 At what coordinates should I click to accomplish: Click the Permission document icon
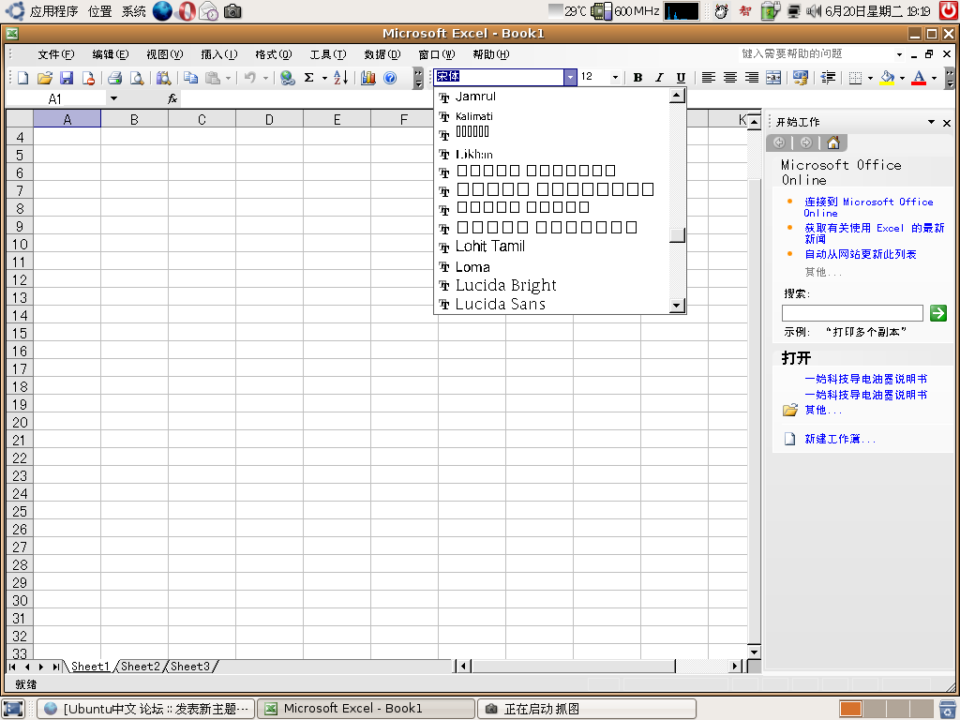(x=88, y=78)
